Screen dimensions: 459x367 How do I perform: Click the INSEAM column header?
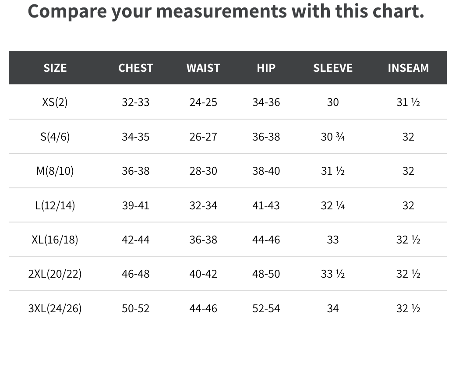[408, 68]
